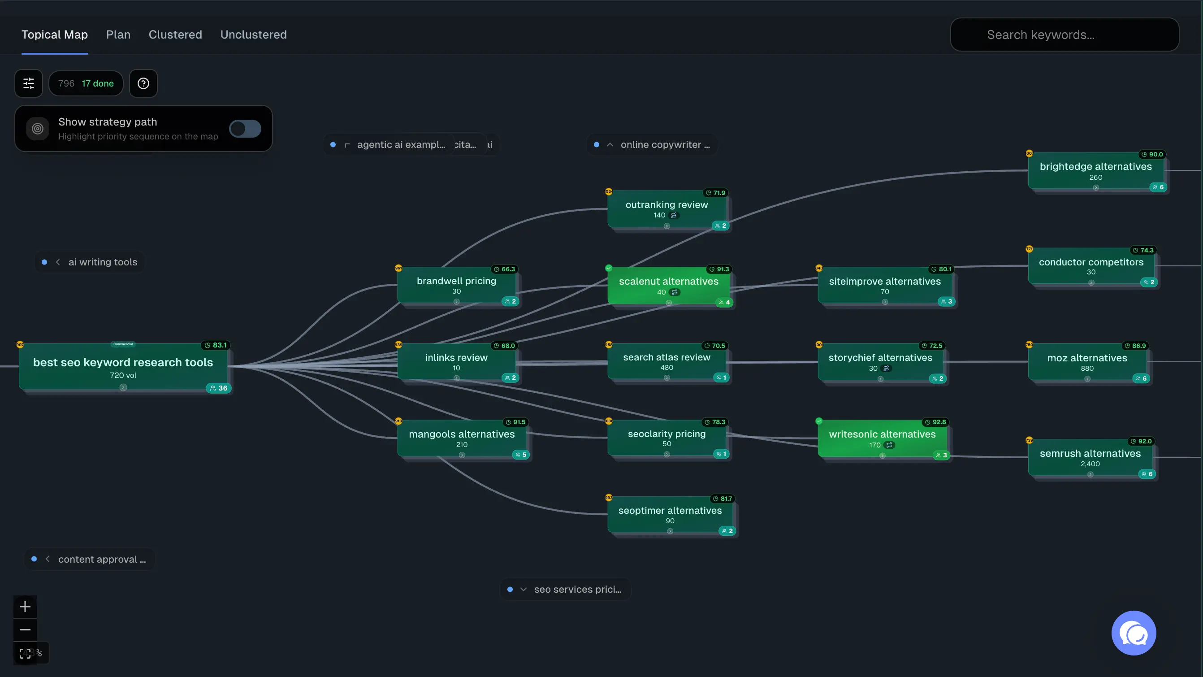Click the link icon on writesonic alternatives
This screenshot has width=1203, height=677.
click(x=890, y=445)
